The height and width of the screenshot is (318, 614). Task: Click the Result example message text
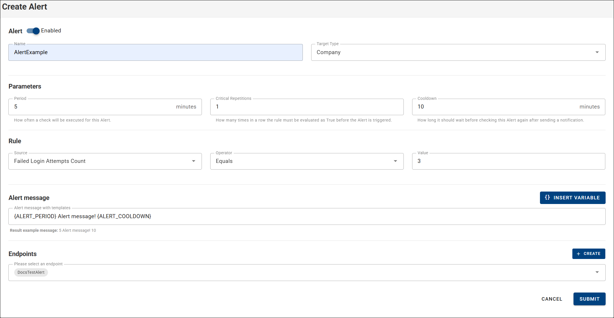(53, 230)
